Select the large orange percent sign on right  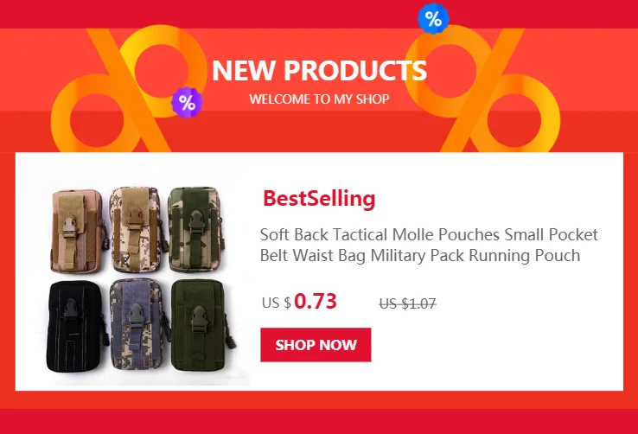point(483,89)
